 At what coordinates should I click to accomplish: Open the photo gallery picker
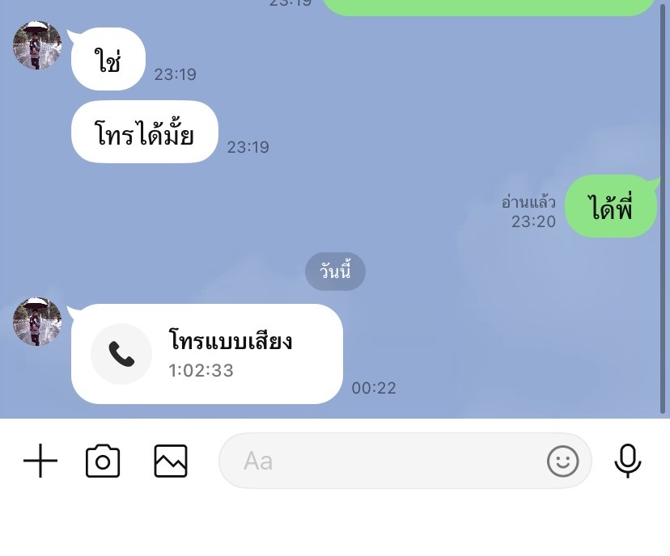point(171,461)
